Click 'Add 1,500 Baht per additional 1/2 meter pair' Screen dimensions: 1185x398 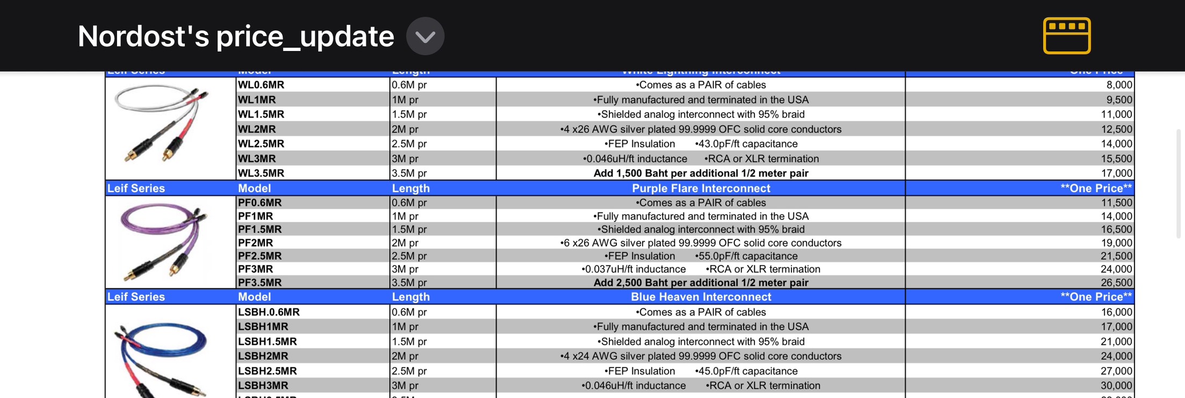click(x=701, y=173)
